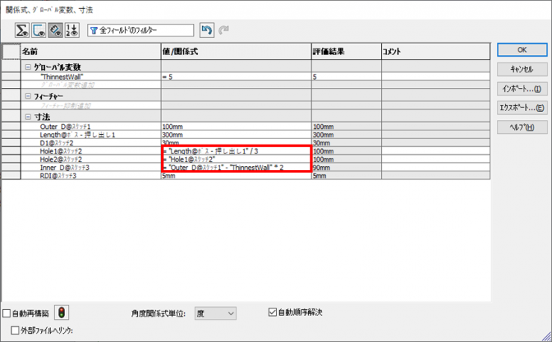Open the angle unit 度 dropdown
Image resolution: width=552 pixels, height=342 pixels.
(x=215, y=314)
